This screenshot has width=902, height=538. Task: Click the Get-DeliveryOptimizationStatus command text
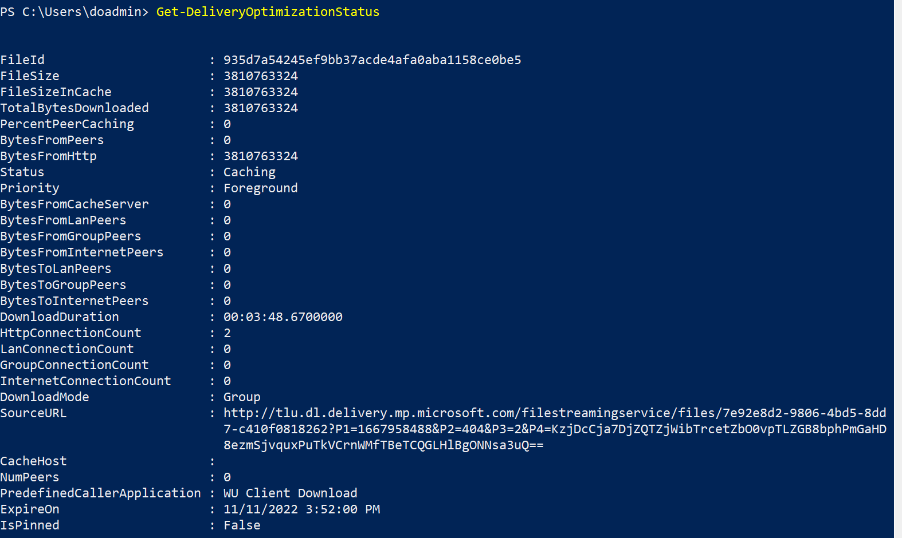268,12
